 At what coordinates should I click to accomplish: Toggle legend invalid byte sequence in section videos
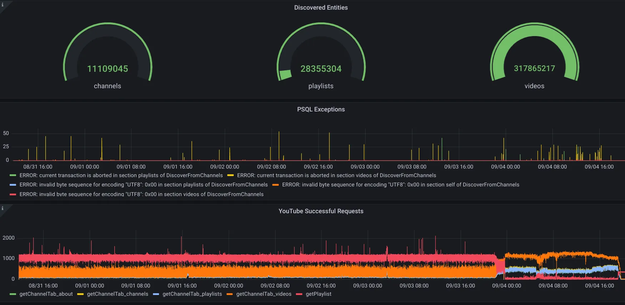pos(142,194)
